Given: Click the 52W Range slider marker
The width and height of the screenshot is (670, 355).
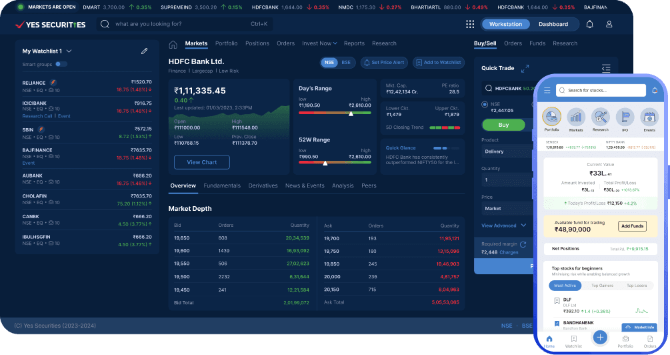Looking at the screenshot, I should coord(325,163).
